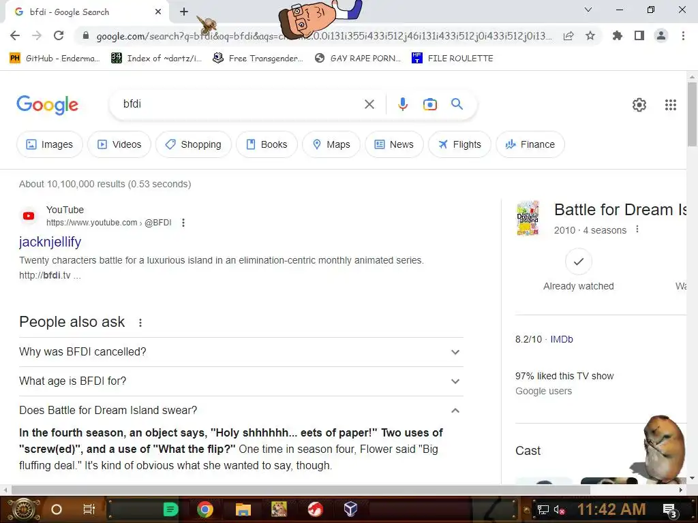Collapse Does Battle for Dream Island swear

(x=241, y=410)
